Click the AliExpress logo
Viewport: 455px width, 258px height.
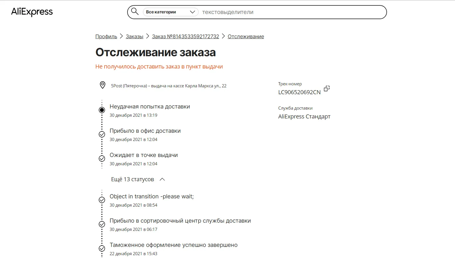click(x=32, y=12)
